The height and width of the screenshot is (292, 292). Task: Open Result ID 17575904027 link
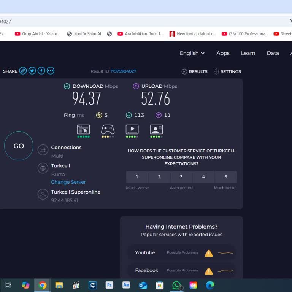(x=123, y=71)
